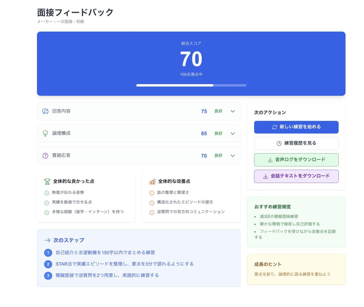Click the lightbulb icon beside 論理構成
This screenshot has height=307, width=364.
45,133
